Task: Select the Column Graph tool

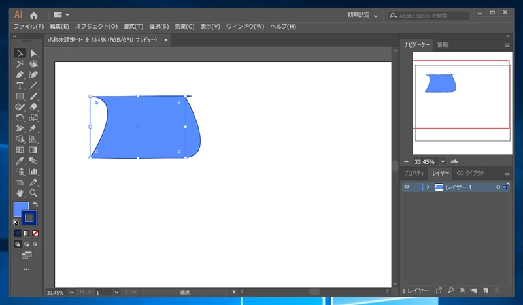Action: [x=33, y=171]
